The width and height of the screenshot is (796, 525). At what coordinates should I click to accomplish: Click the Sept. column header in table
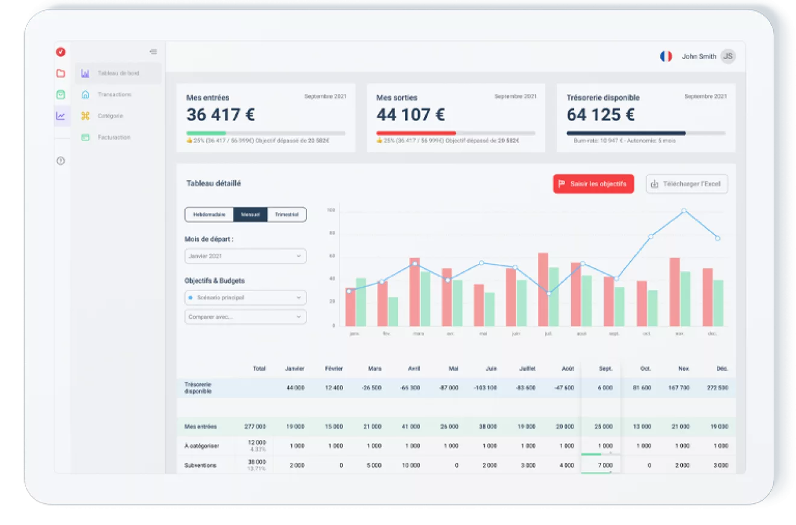click(605, 368)
